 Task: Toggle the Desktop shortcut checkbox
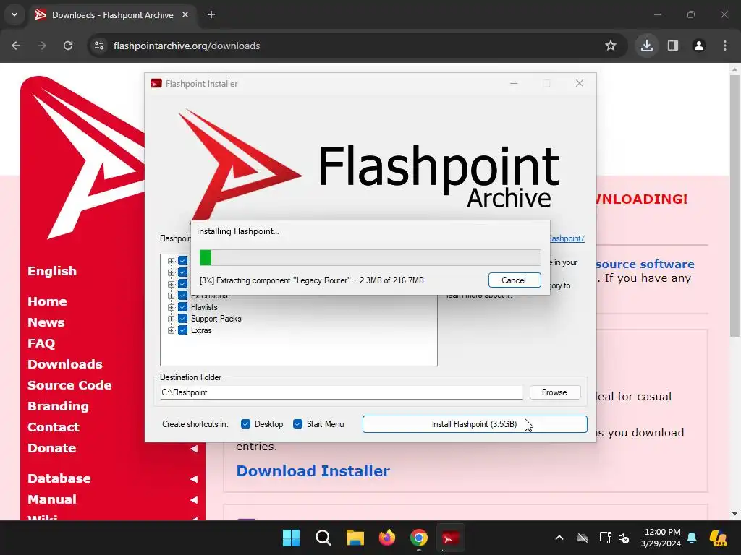point(245,423)
